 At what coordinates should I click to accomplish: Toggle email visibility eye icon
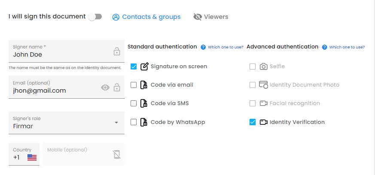click(105, 87)
